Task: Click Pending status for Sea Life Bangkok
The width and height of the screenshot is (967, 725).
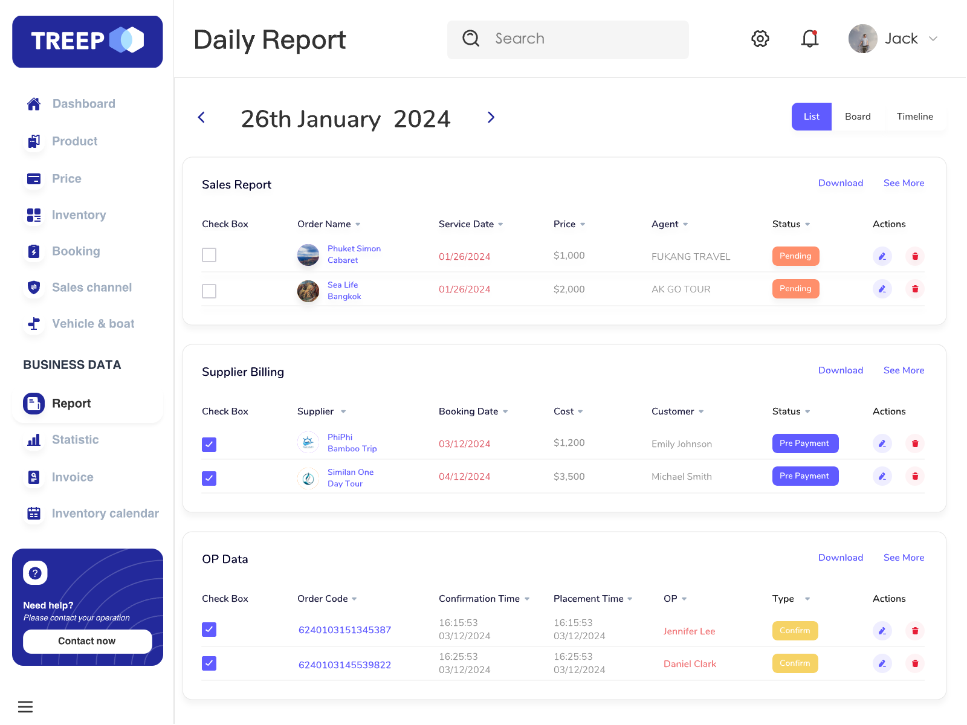Action: (x=795, y=289)
